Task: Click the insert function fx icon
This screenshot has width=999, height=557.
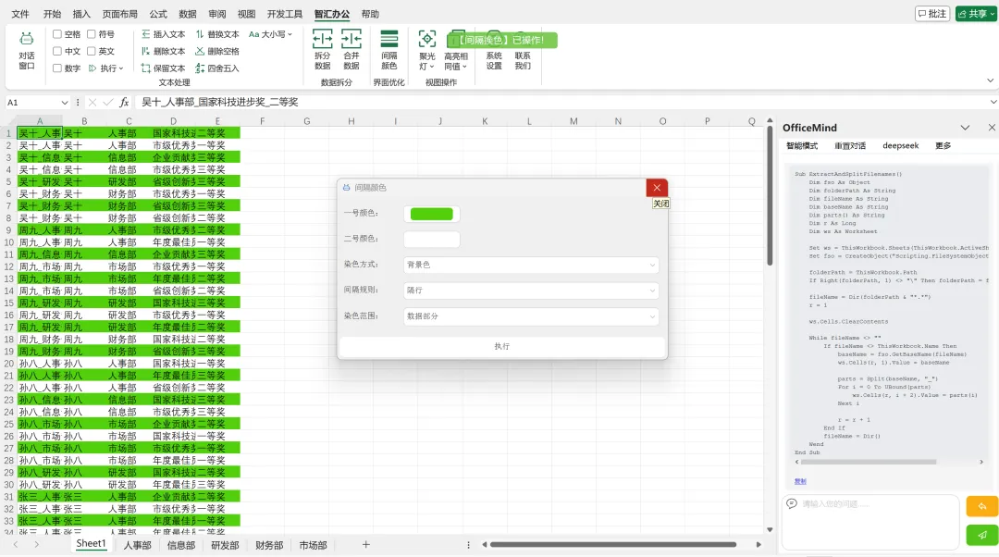Action: click(x=124, y=102)
